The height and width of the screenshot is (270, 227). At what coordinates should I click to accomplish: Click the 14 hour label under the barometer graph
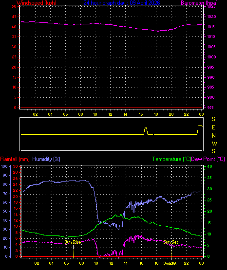[125, 114]
